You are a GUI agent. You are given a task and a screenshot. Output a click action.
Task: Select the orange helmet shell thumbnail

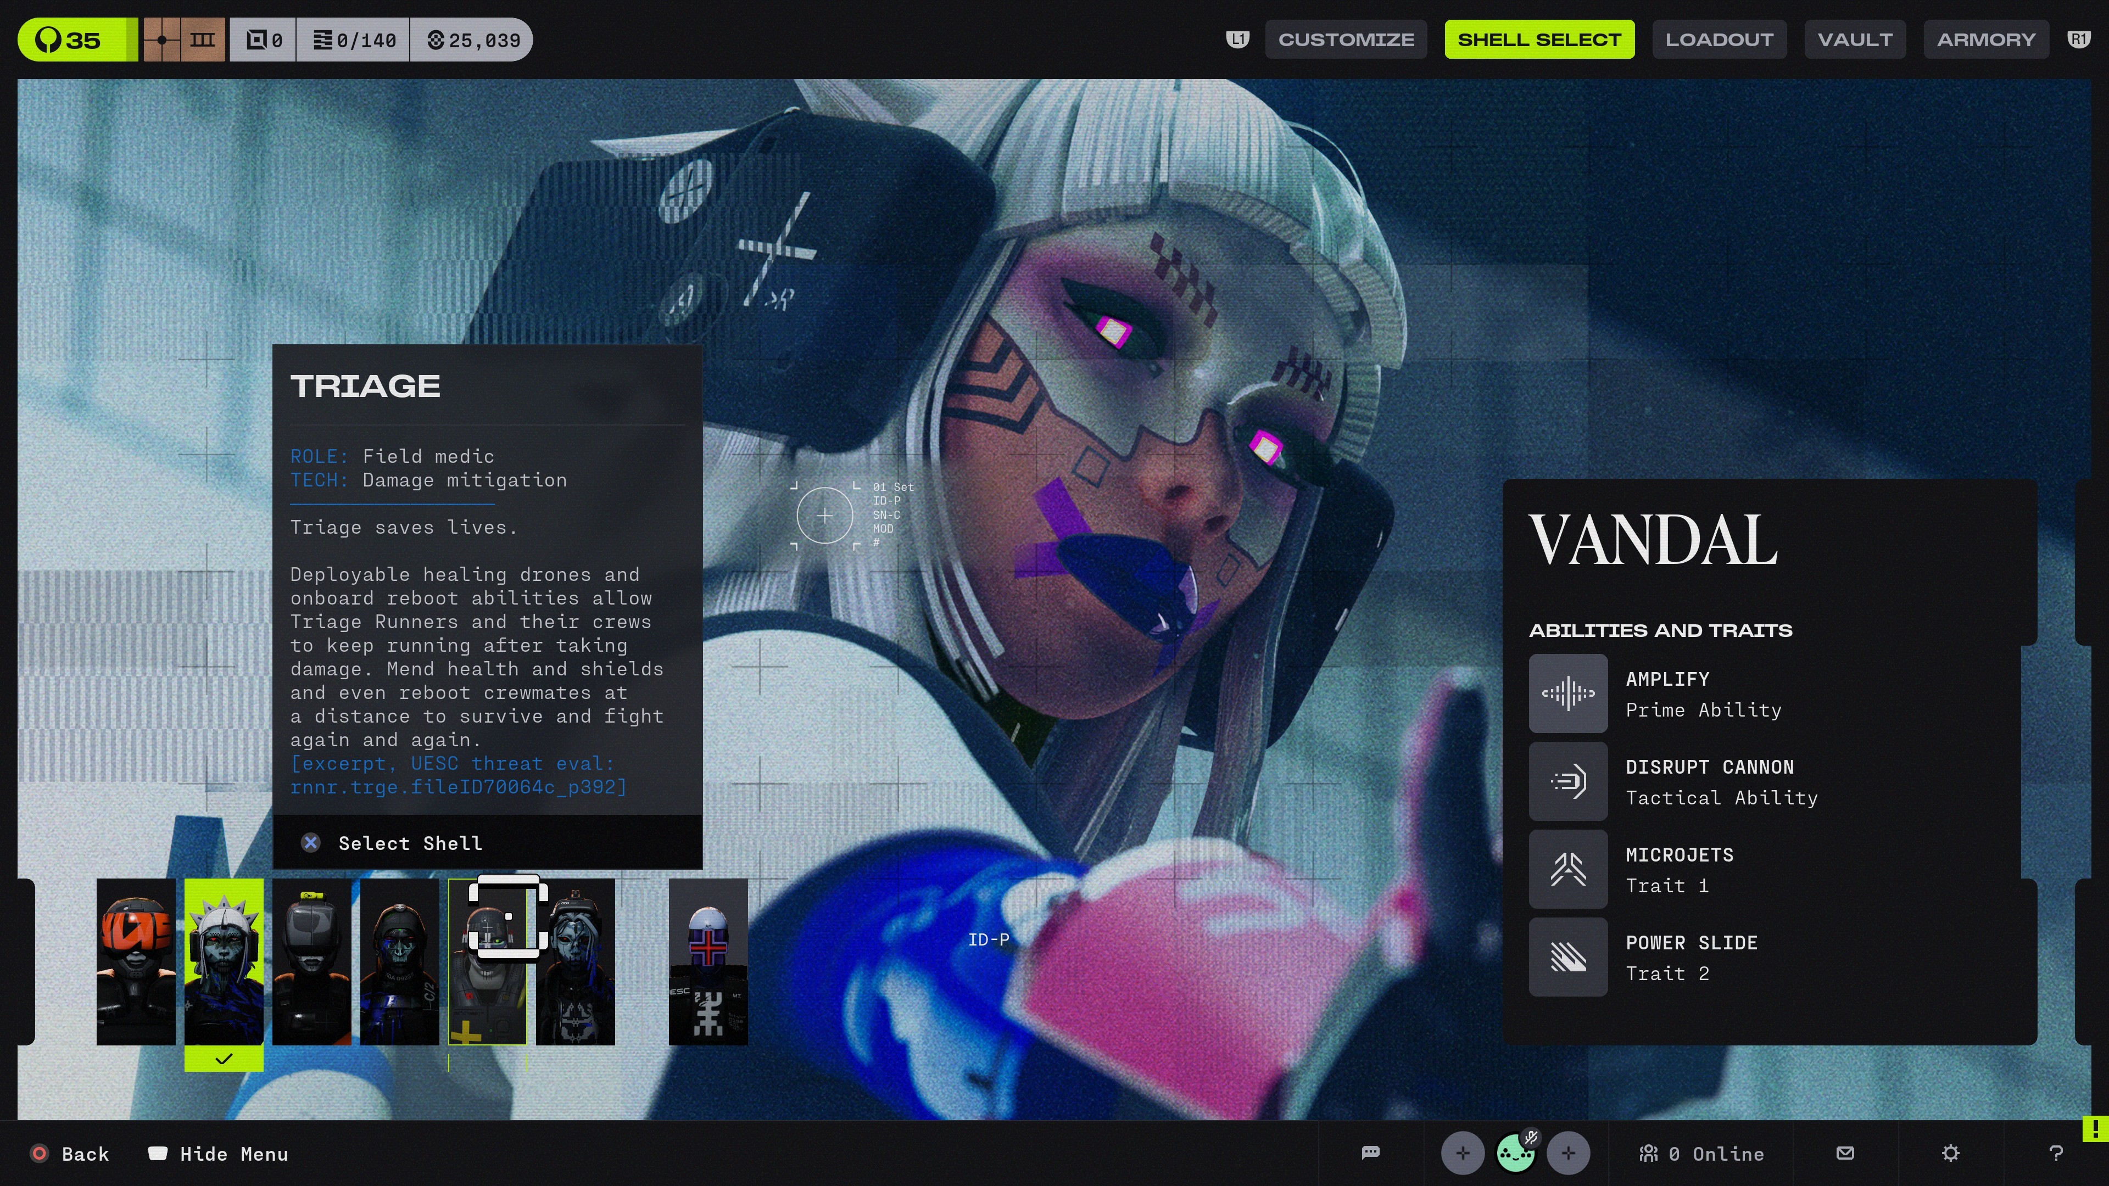[x=136, y=962]
